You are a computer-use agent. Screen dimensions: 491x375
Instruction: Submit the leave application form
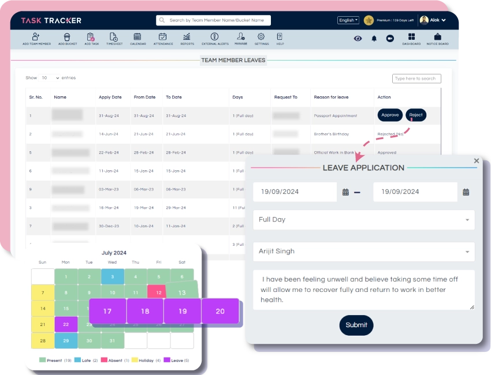coord(356,325)
